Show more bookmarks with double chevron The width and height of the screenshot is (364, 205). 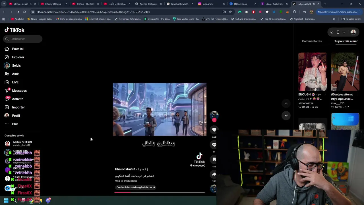[x=334, y=19]
